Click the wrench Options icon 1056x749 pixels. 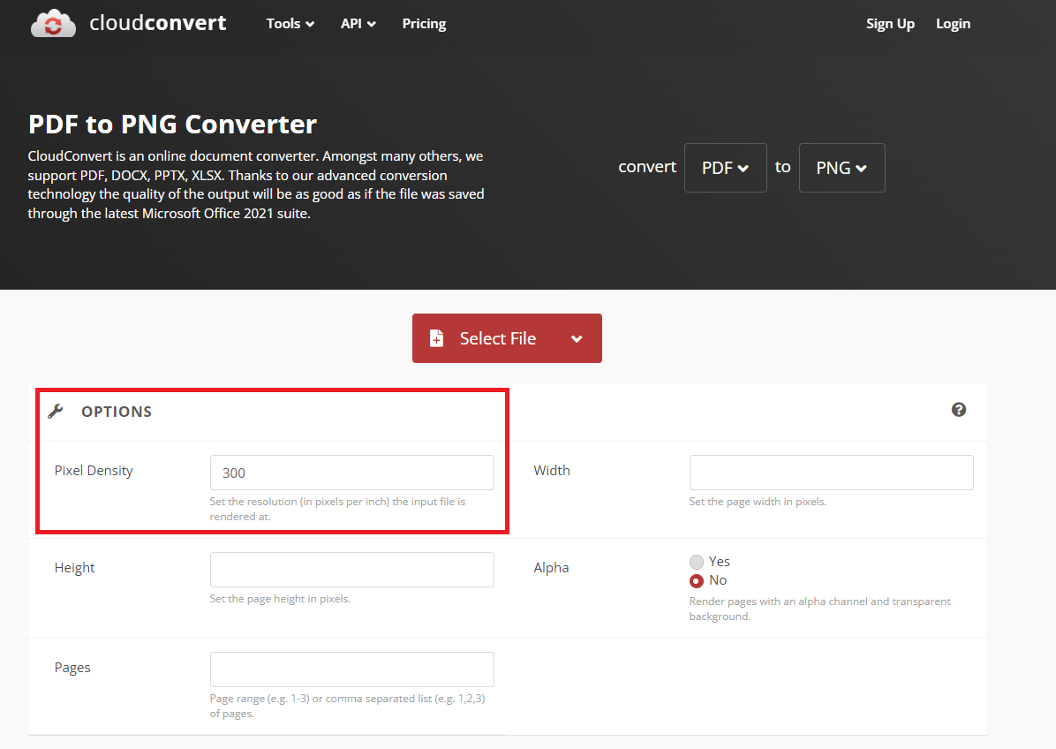click(x=56, y=411)
